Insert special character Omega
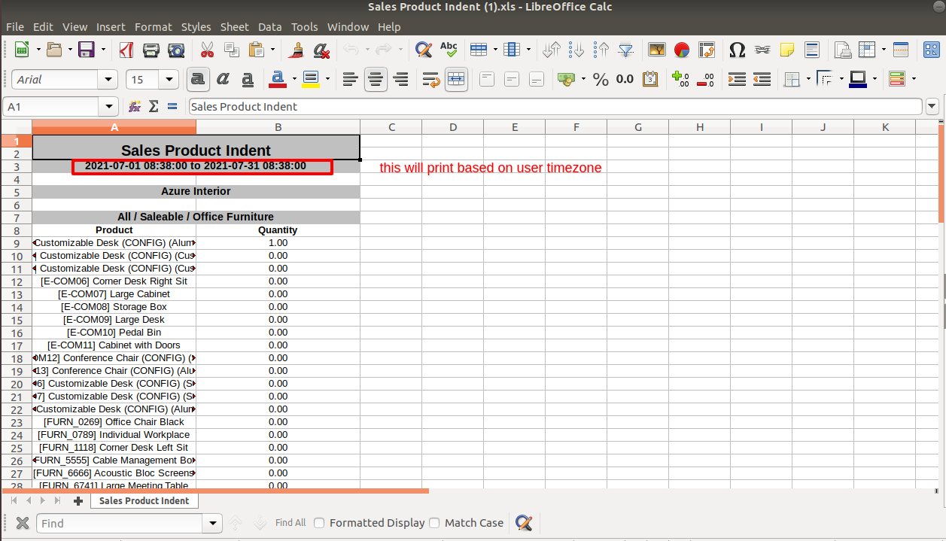The width and height of the screenshot is (946, 541). click(738, 50)
